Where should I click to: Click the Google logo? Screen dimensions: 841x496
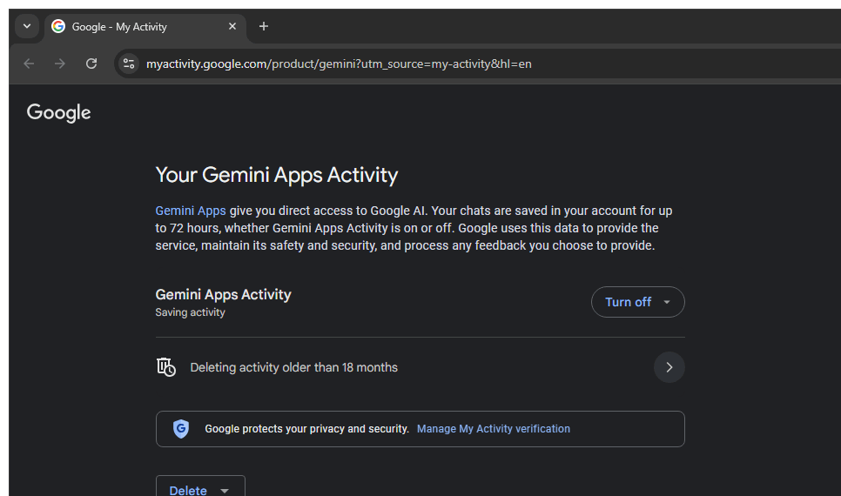pos(59,112)
